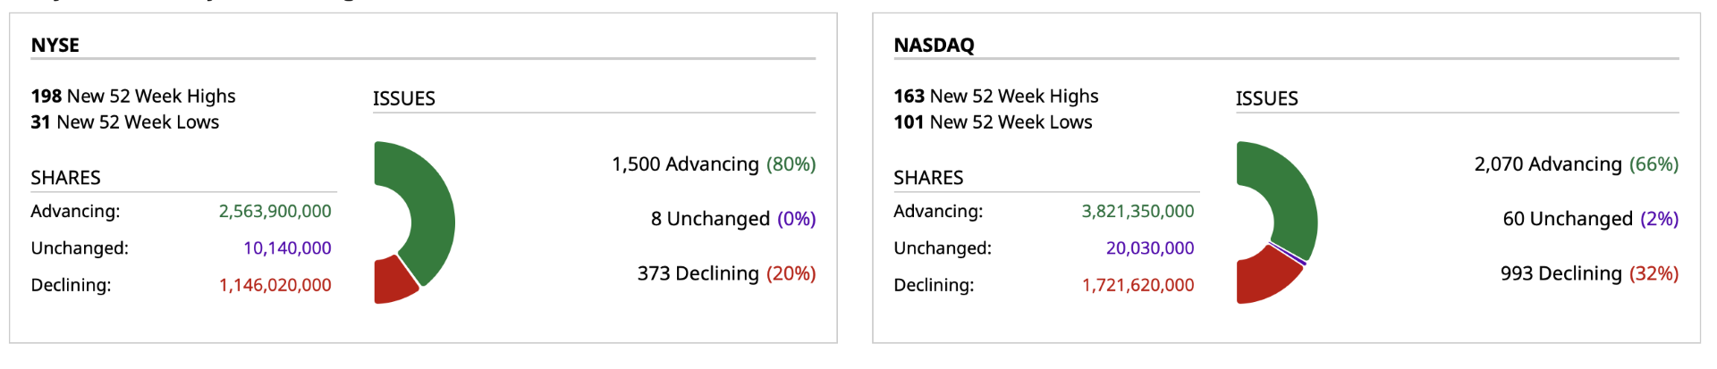This screenshot has width=1717, height=369.
Task: Click the 373 Declining (20%) NYSE label
Action: [726, 273]
